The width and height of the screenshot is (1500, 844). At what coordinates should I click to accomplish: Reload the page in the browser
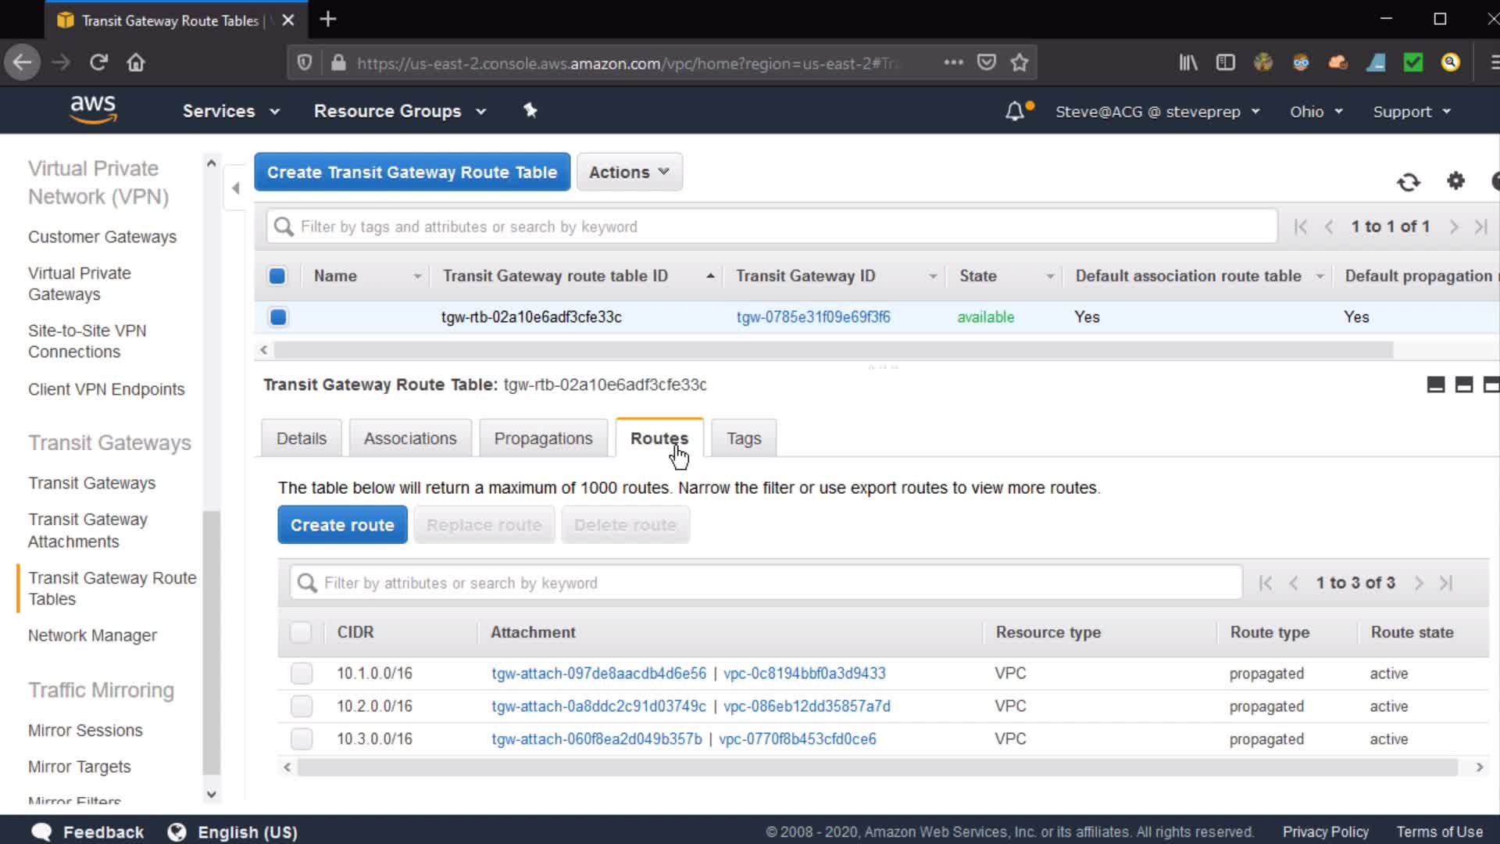pyautogui.click(x=98, y=63)
